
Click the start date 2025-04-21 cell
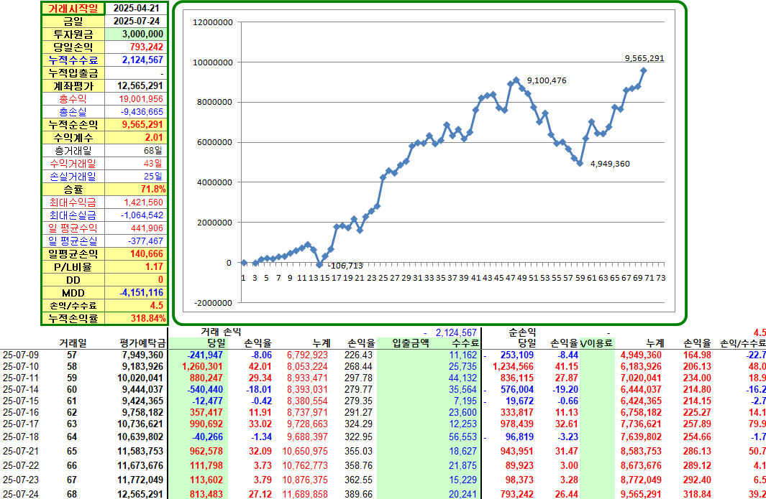click(136, 9)
